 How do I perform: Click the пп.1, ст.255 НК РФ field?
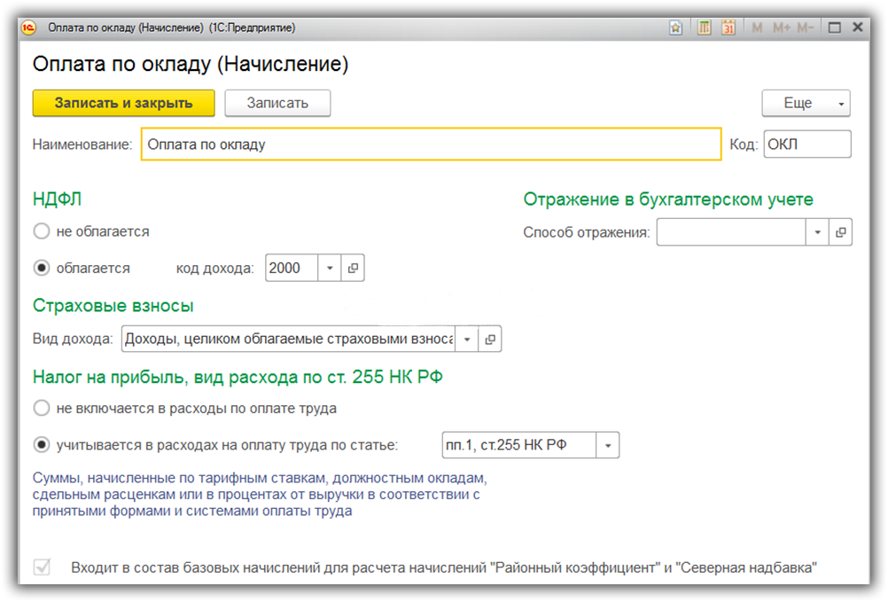point(518,445)
